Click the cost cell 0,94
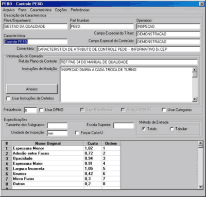The height and width of the screenshot is (197, 206). [x=93, y=159]
